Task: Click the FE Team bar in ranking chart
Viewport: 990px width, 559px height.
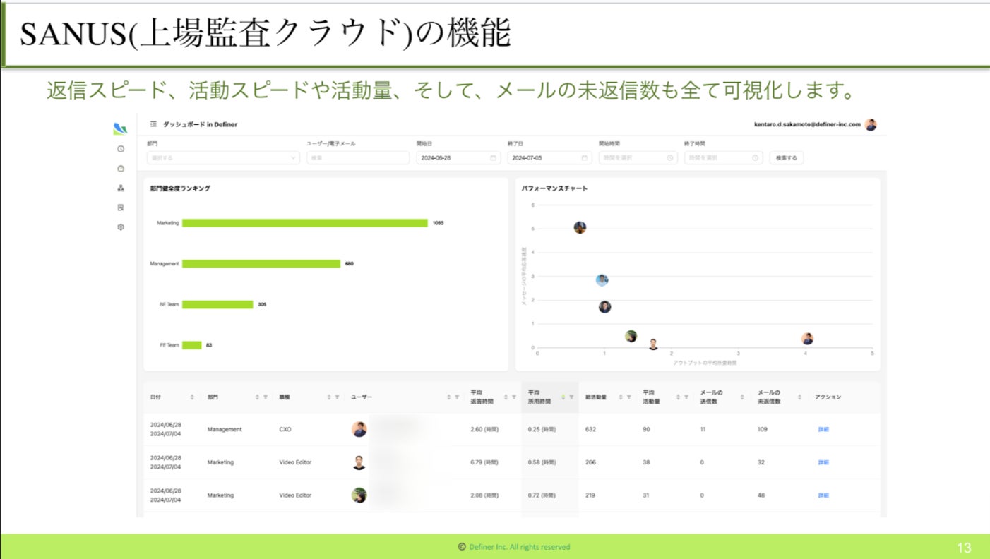Action: [192, 345]
